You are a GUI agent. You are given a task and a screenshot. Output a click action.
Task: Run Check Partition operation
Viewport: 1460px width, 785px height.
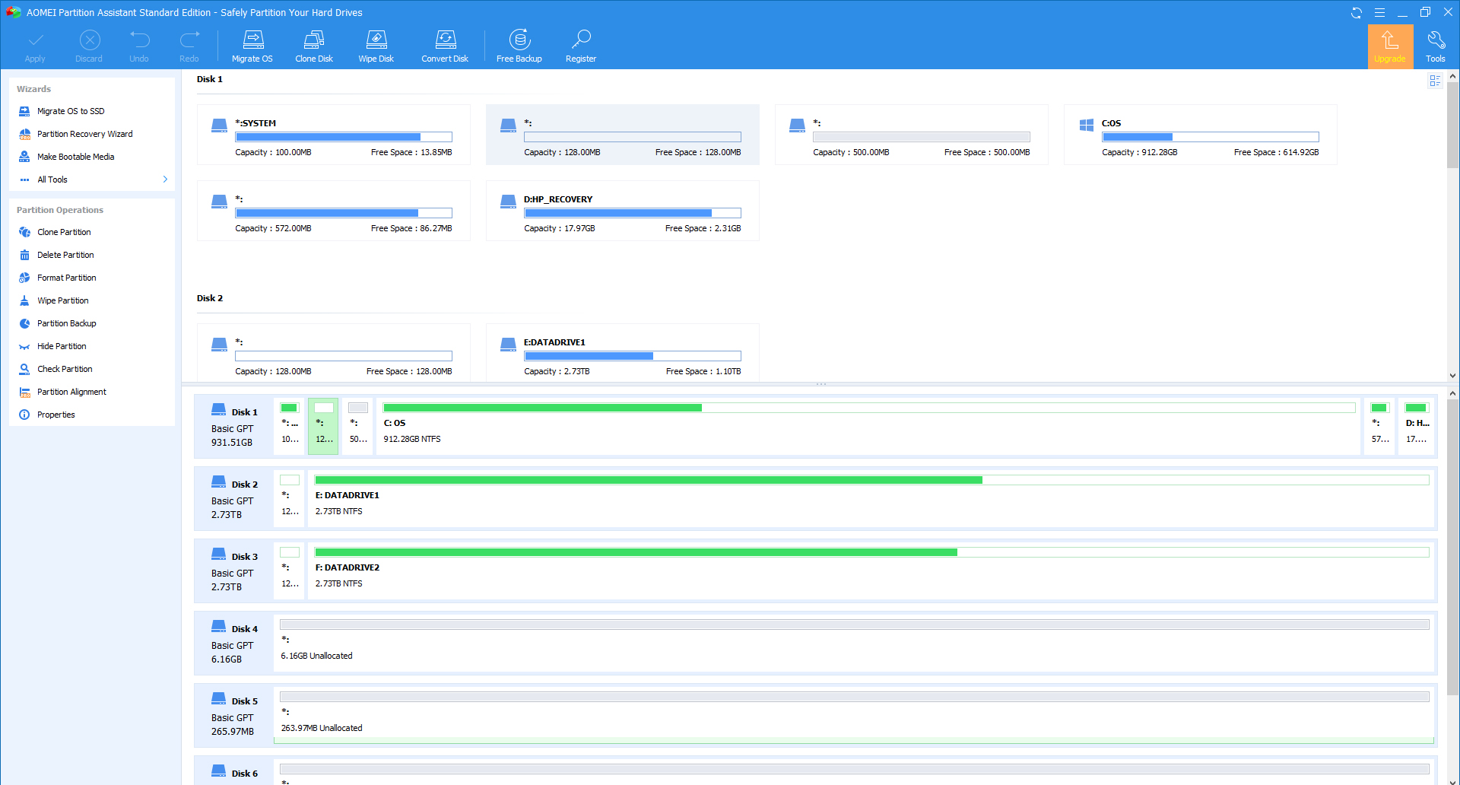[x=91, y=369]
